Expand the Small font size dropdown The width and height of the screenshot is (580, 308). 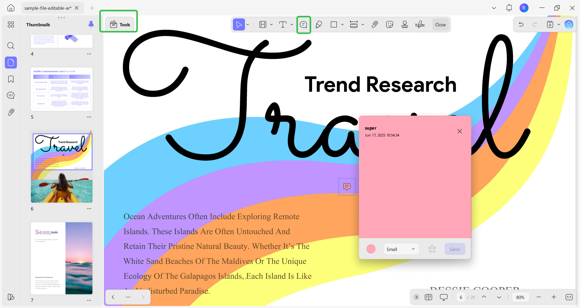401,249
